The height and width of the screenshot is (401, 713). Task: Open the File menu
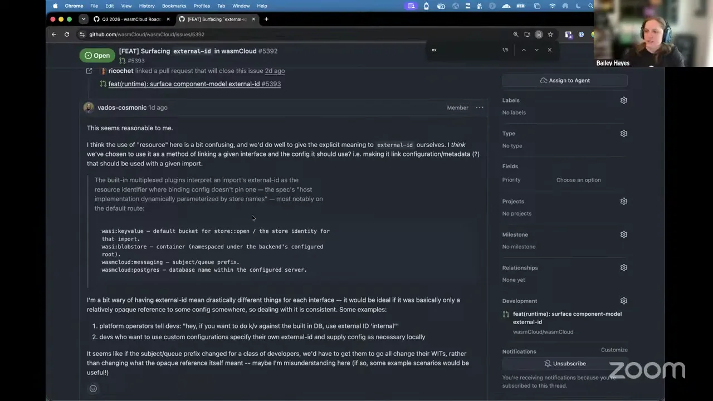[x=94, y=6]
